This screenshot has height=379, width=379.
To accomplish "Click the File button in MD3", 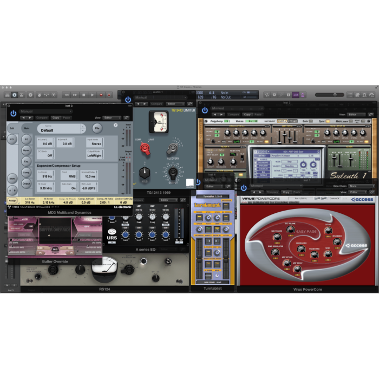I will [97, 128].
